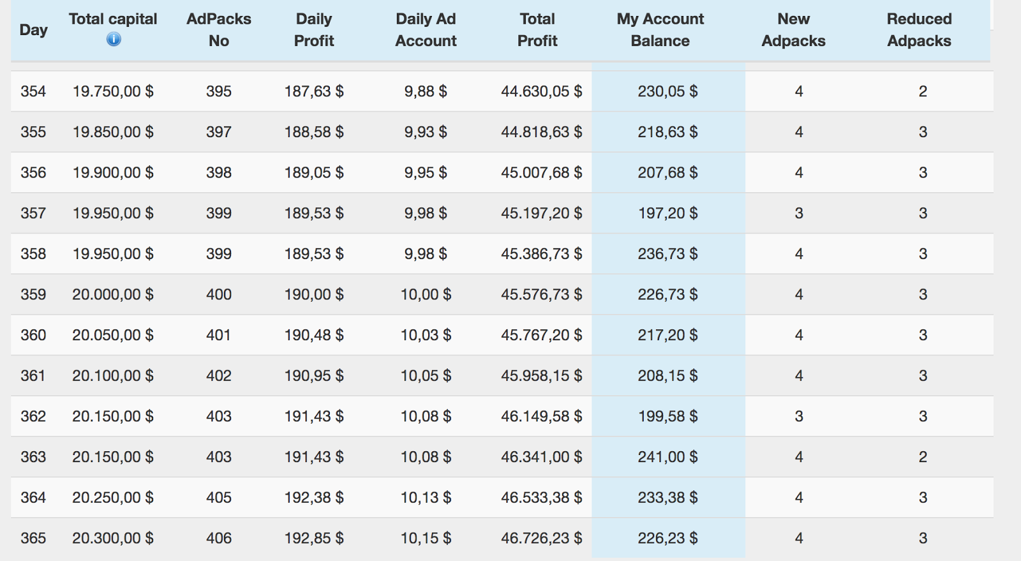Select total profit 44.818,63 $ cell
This screenshot has height=561, width=1021.
pyautogui.click(x=541, y=132)
